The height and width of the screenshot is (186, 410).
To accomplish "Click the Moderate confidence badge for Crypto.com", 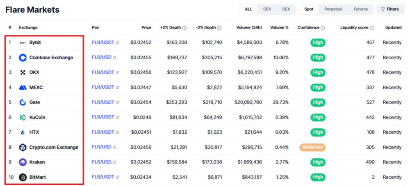I will [x=312, y=147].
